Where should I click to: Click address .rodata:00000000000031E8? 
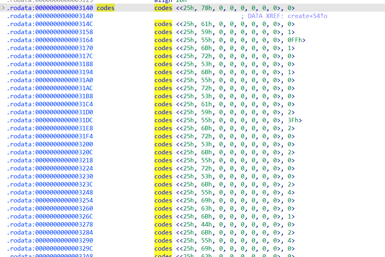tap(50, 128)
